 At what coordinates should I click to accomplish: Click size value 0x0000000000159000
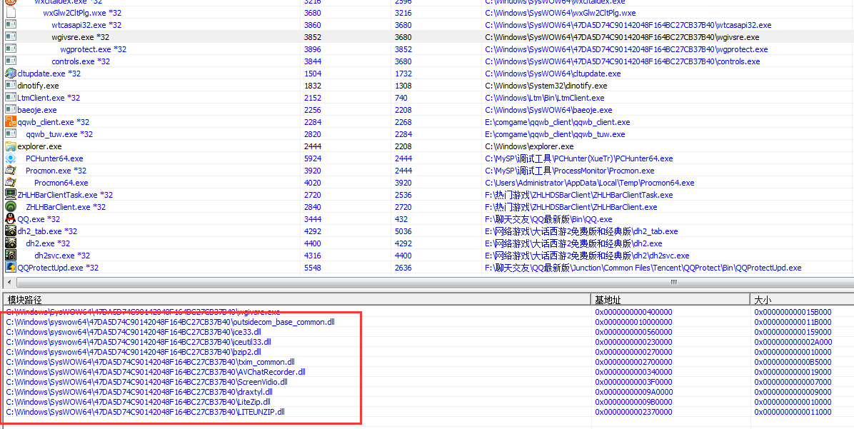[793, 332]
